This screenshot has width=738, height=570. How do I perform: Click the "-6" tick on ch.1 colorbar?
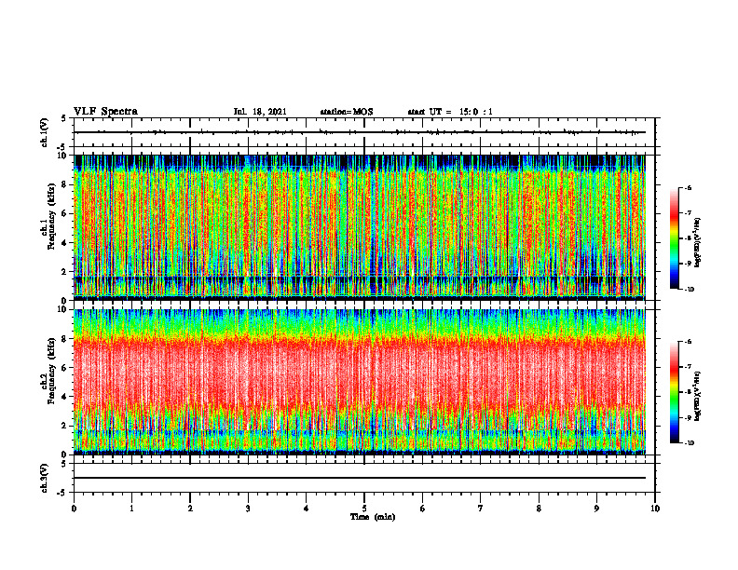pyautogui.click(x=688, y=188)
